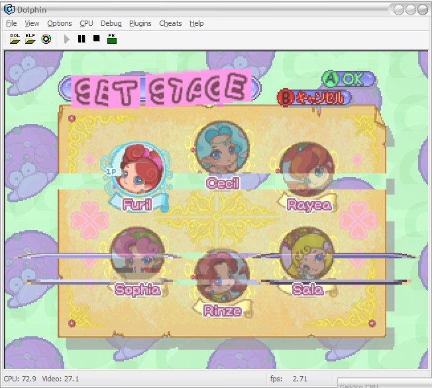Select the Sala character portrait
432x388 pixels.
pos(307,254)
